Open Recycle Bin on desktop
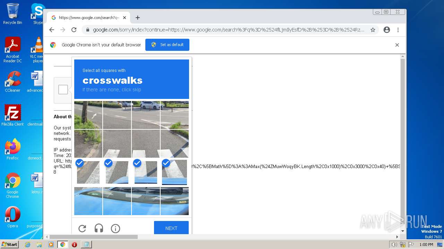The image size is (444, 249). (12, 14)
